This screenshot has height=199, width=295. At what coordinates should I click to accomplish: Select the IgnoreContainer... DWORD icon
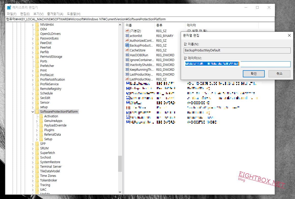pyautogui.click(x=127, y=60)
